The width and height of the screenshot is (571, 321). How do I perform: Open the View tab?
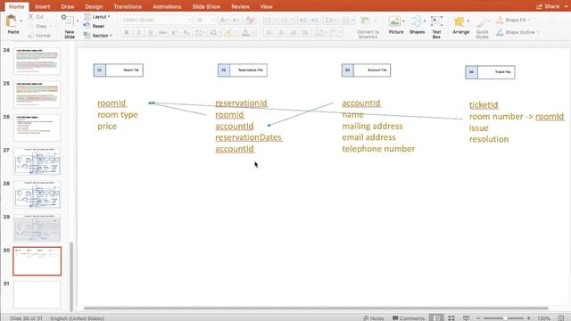pyautogui.click(x=266, y=6)
